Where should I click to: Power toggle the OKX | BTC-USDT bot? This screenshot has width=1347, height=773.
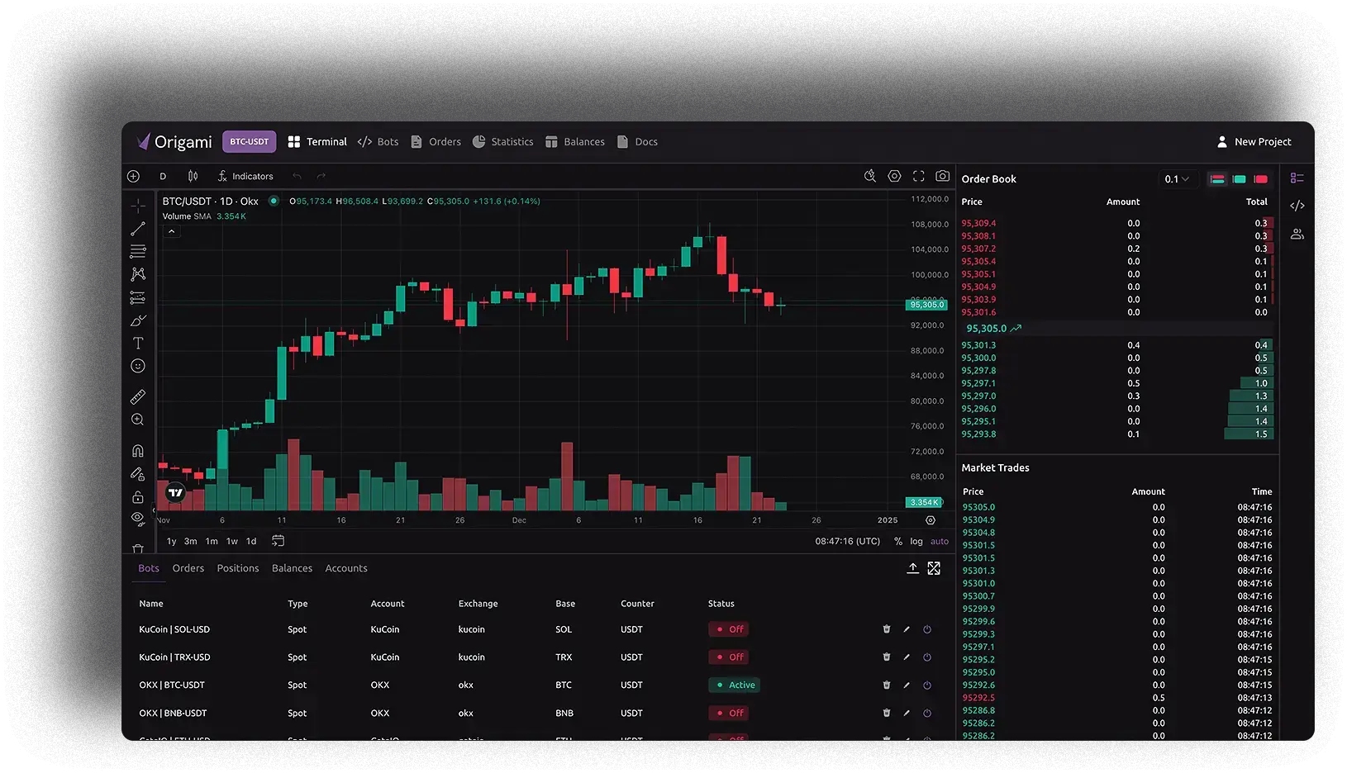pos(927,685)
